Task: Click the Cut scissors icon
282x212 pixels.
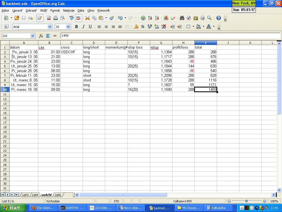Action: click(88, 18)
